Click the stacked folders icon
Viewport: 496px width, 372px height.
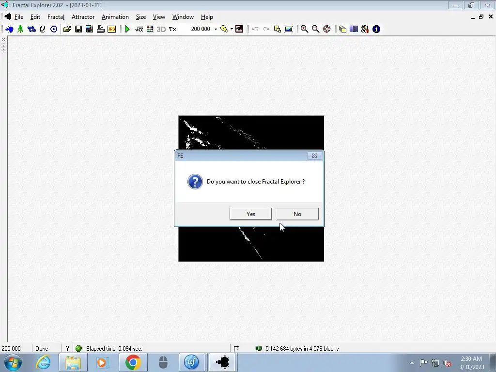(x=342, y=29)
